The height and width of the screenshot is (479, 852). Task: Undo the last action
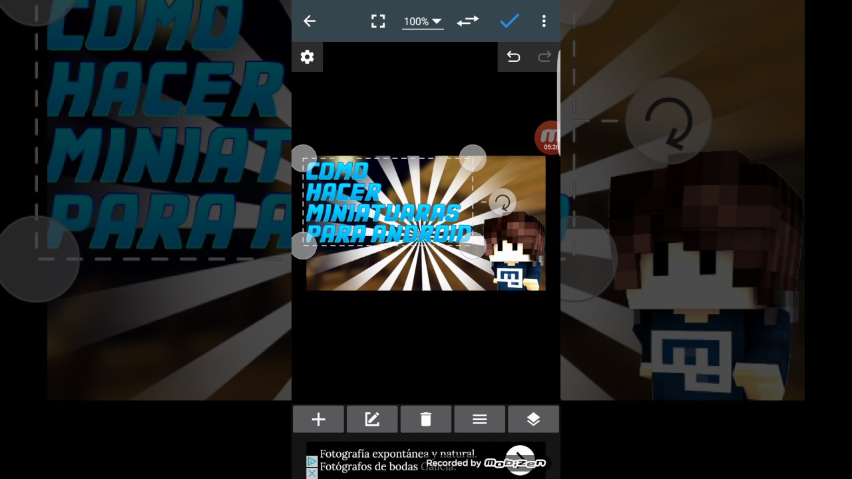pyautogui.click(x=513, y=57)
